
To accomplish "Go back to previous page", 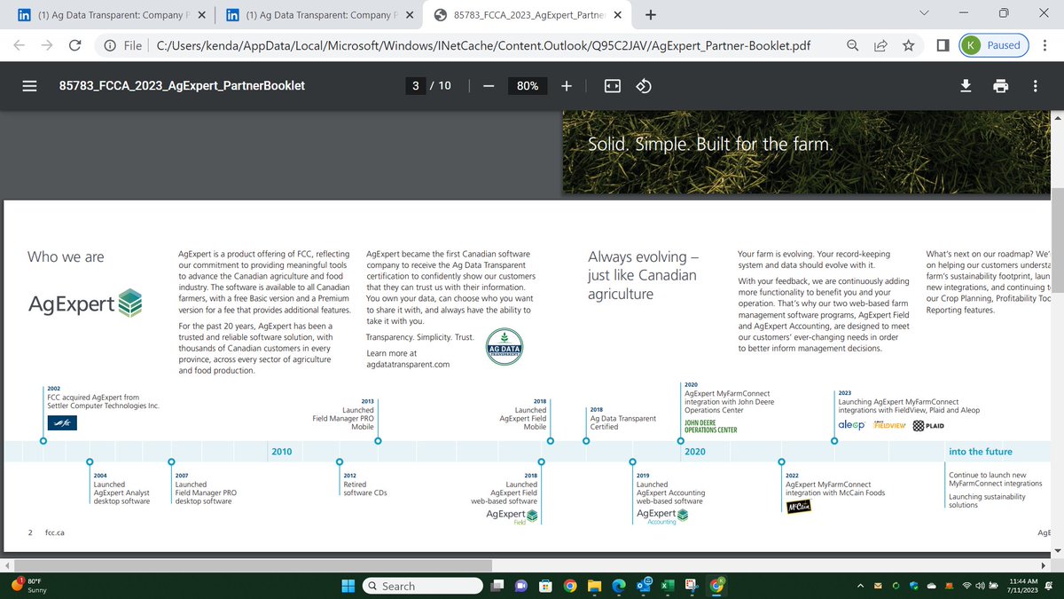I will (20, 45).
